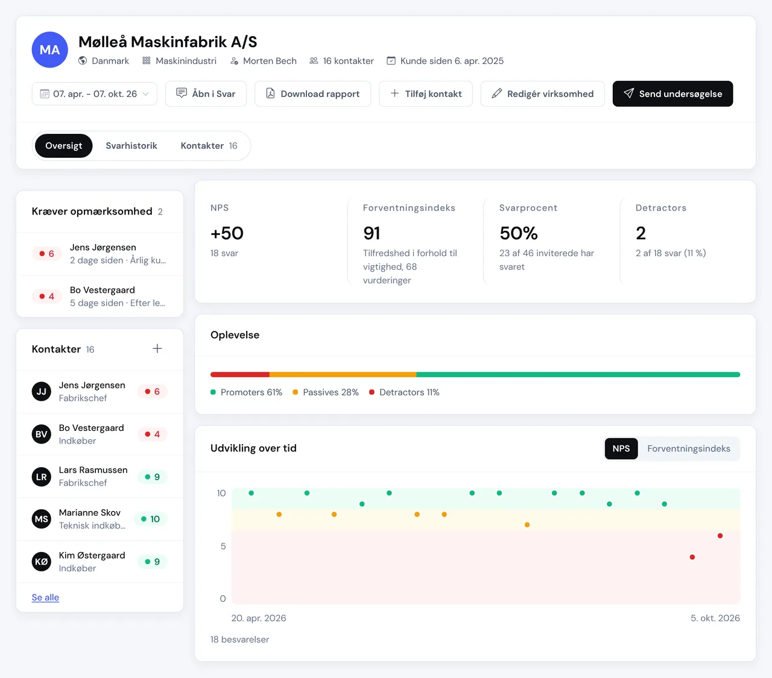
Task: Open Bo Vestergaard alert, 5 dage siden
Action: (x=100, y=297)
